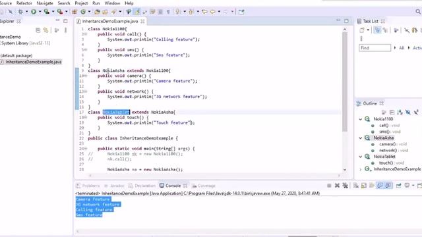Image resolution: width=422 pixels, height=237 pixels.
Task: Open the Coverage dropdown arrow
Action: pos(53,12)
